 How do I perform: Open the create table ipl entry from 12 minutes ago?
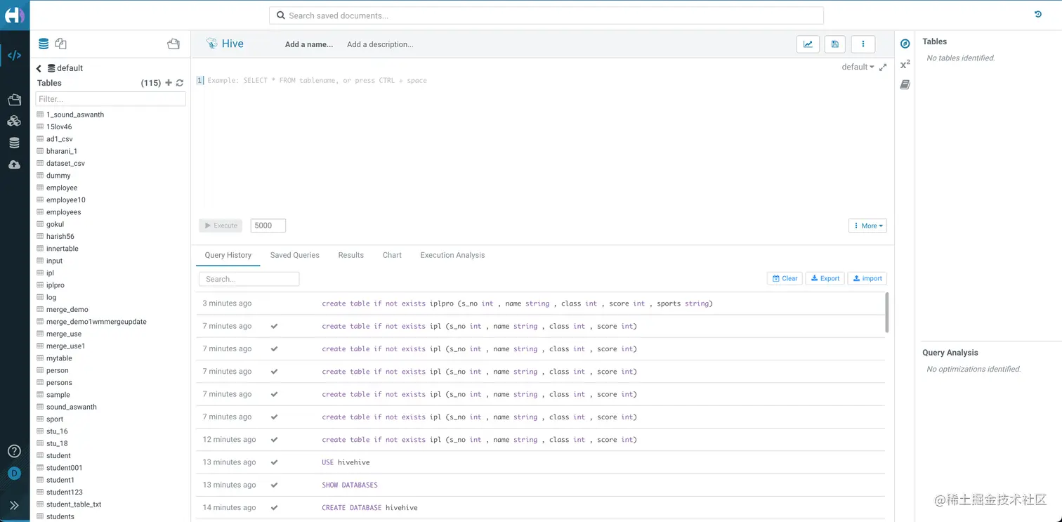click(540, 440)
